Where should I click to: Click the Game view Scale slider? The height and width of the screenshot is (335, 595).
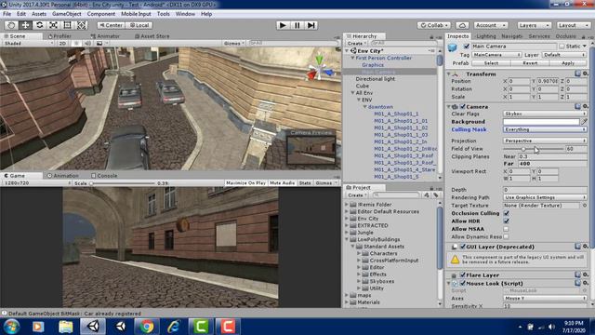[x=123, y=183]
